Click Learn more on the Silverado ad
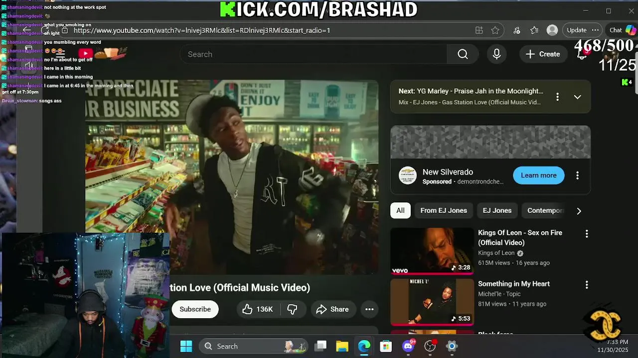Image resolution: width=638 pixels, height=358 pixels. click(539, 176)
